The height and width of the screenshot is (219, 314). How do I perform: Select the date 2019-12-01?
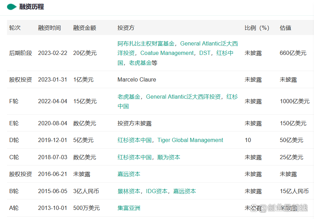(x=53, y=140)
